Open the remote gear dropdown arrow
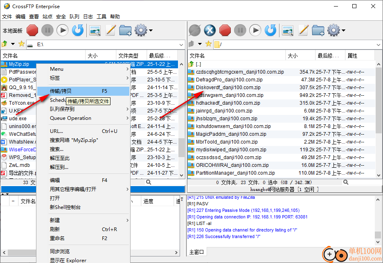Image resolution: width=383 pixels, height=263 pixels. pyautogui.click(x=343, y=31)
